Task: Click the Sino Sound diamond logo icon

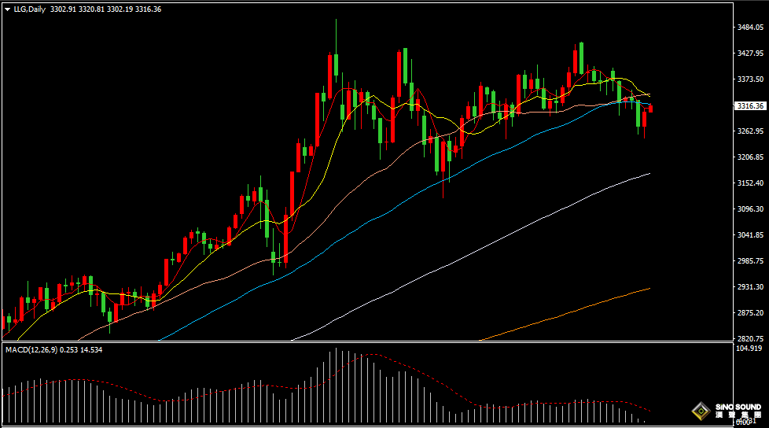Action: point(699,411)
